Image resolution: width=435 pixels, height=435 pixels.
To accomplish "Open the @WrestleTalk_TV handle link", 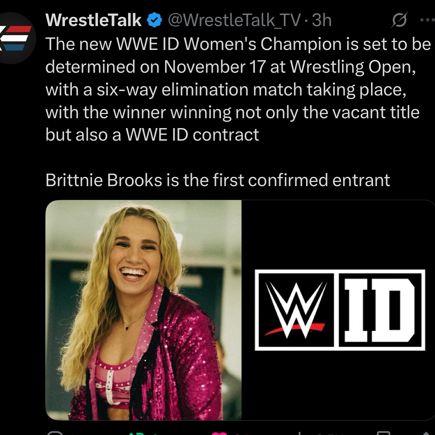I will tap(234, 20).
